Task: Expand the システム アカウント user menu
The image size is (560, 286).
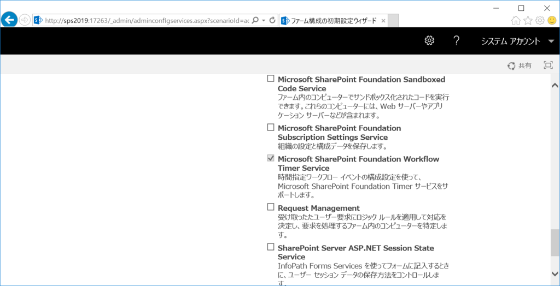Action: 517,41
